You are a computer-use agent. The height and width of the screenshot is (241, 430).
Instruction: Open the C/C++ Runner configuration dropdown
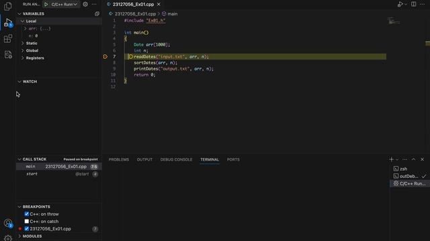64,5
